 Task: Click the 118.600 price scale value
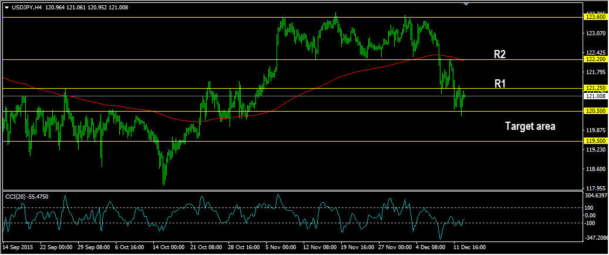(595, 169)
